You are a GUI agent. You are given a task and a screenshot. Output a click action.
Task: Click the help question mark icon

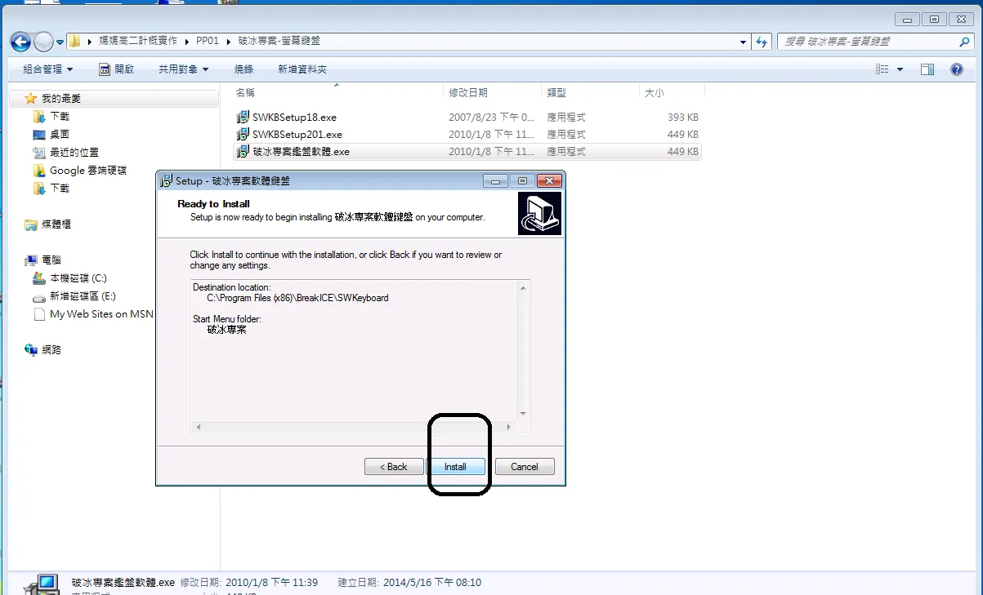coord(957,69)
